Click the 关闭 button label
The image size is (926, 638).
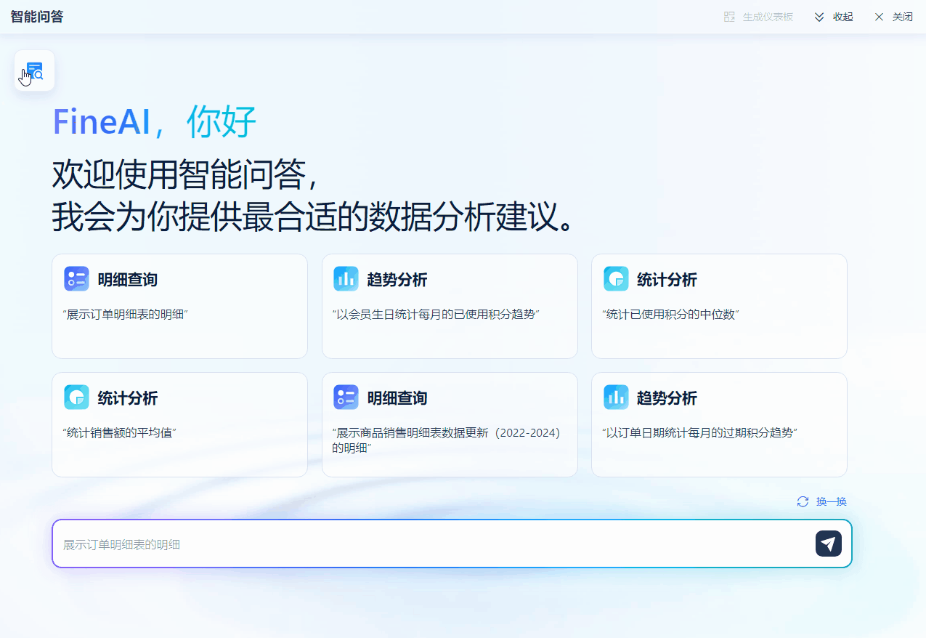[x=903, y=17]
